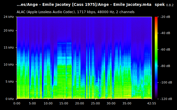Click the '0:00' time axis label

pos(17,103)
